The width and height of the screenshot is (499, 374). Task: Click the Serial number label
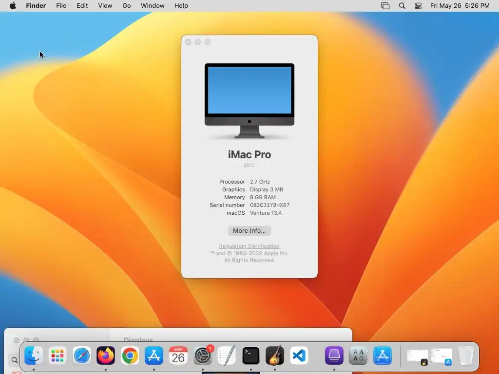coord(227,205)
